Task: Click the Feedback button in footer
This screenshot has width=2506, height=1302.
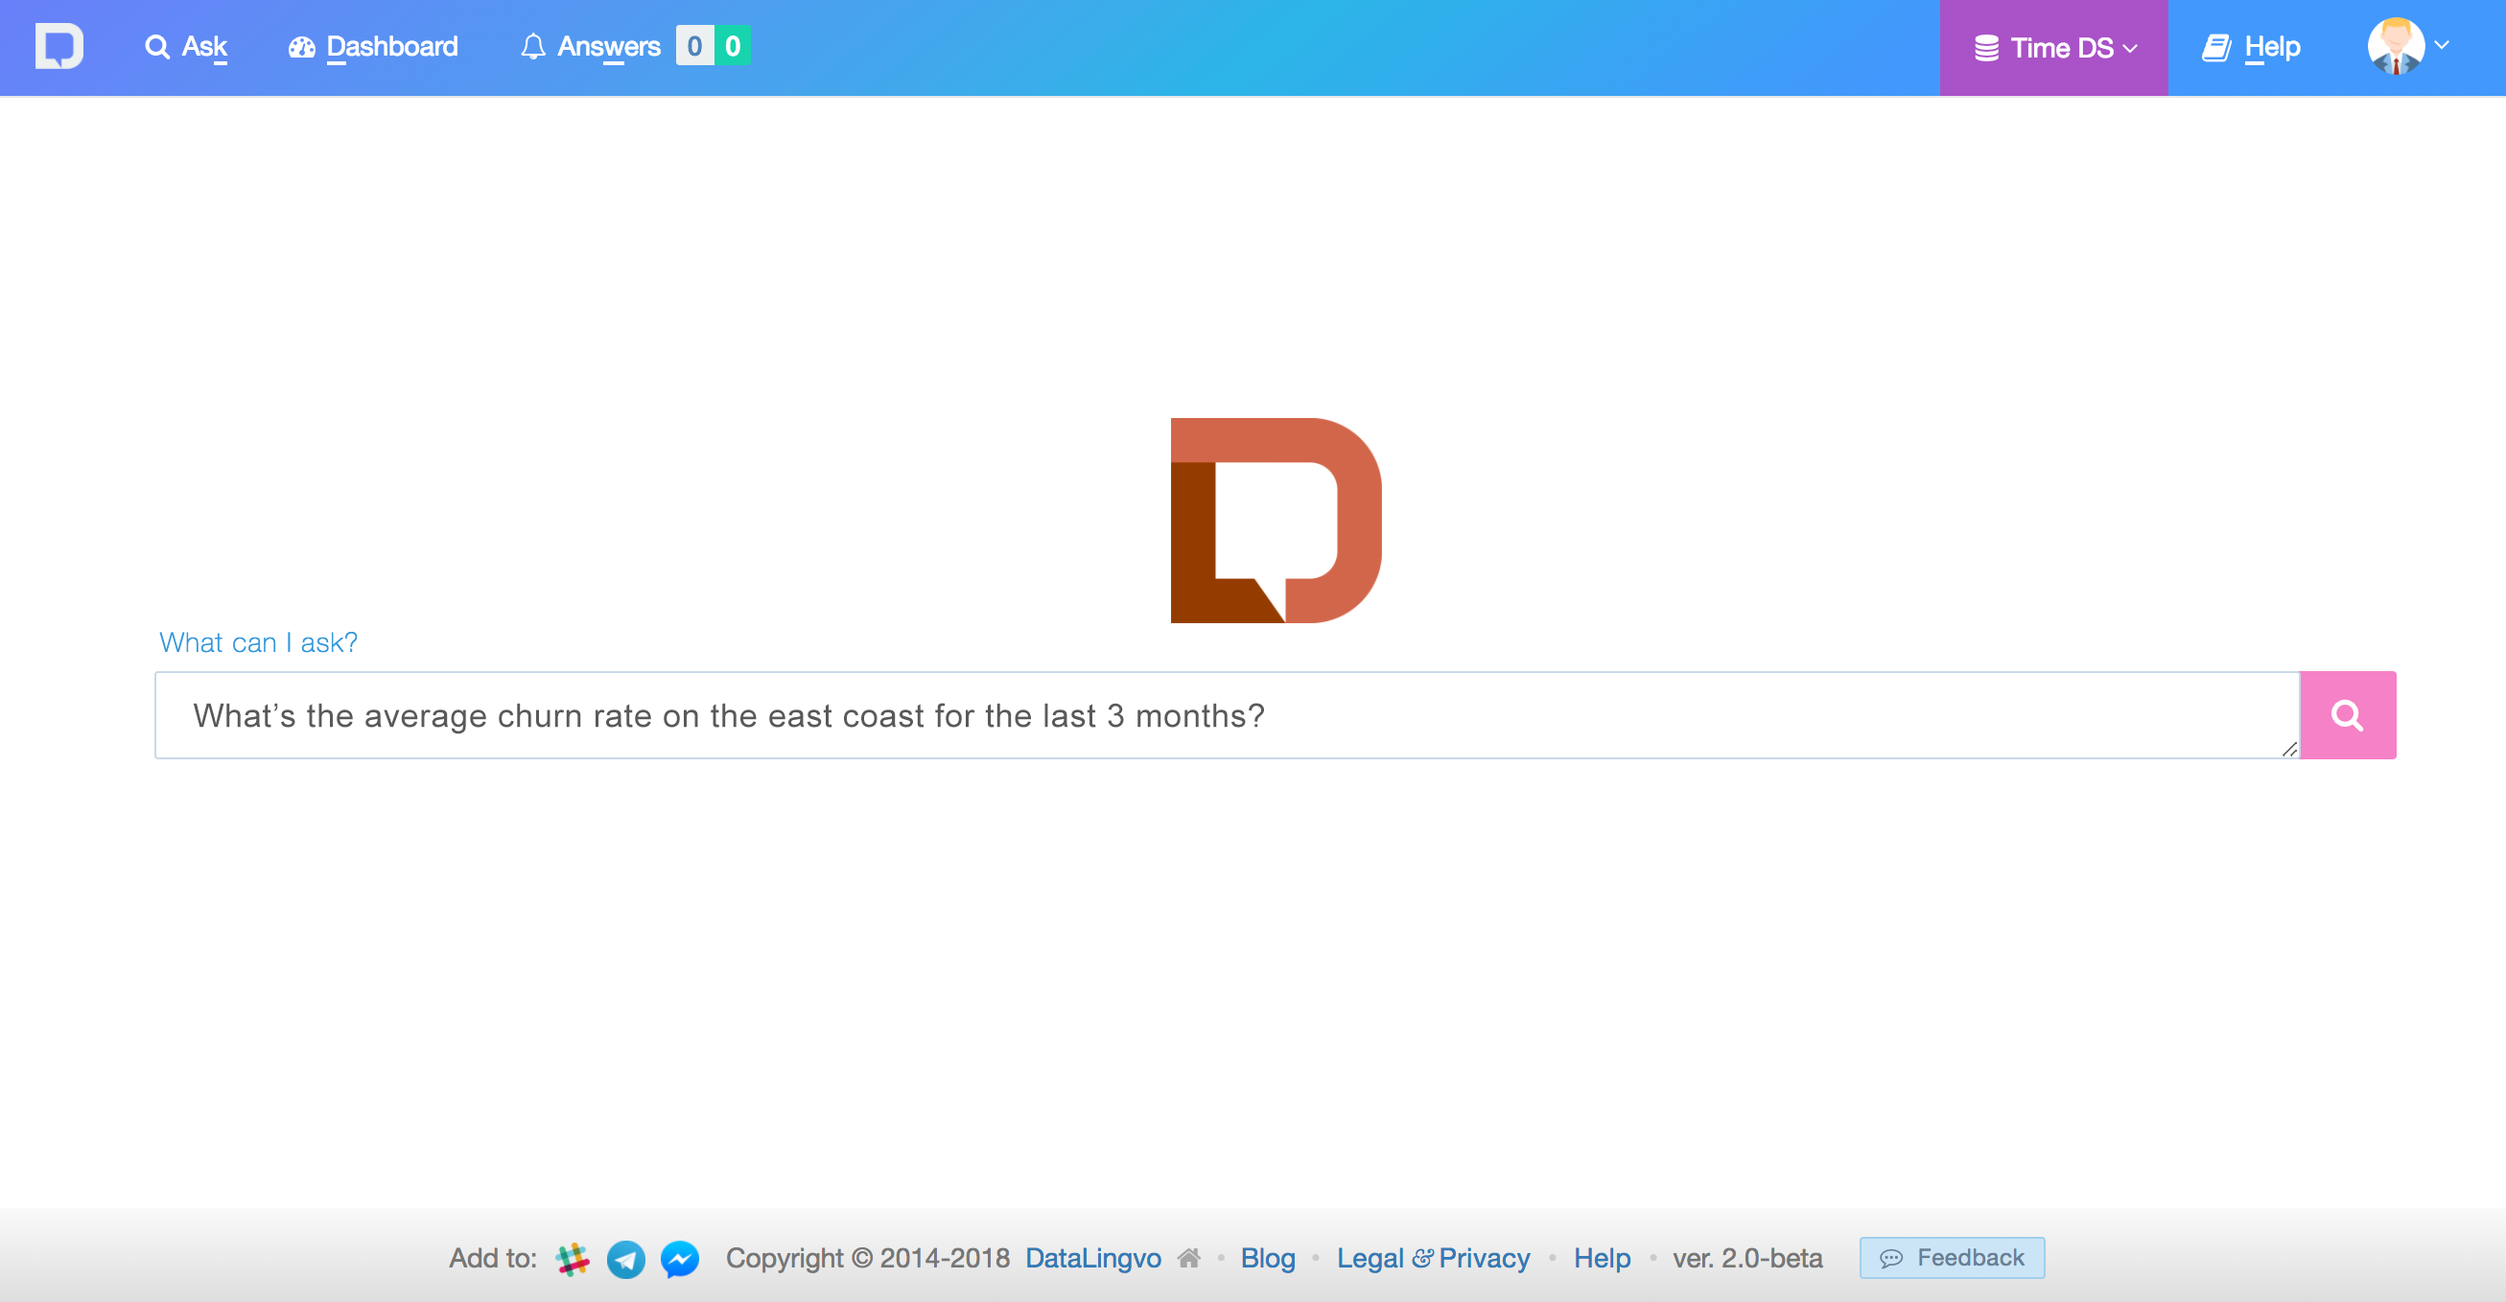Action: pyautogui.click(x=1952, y=1257)
